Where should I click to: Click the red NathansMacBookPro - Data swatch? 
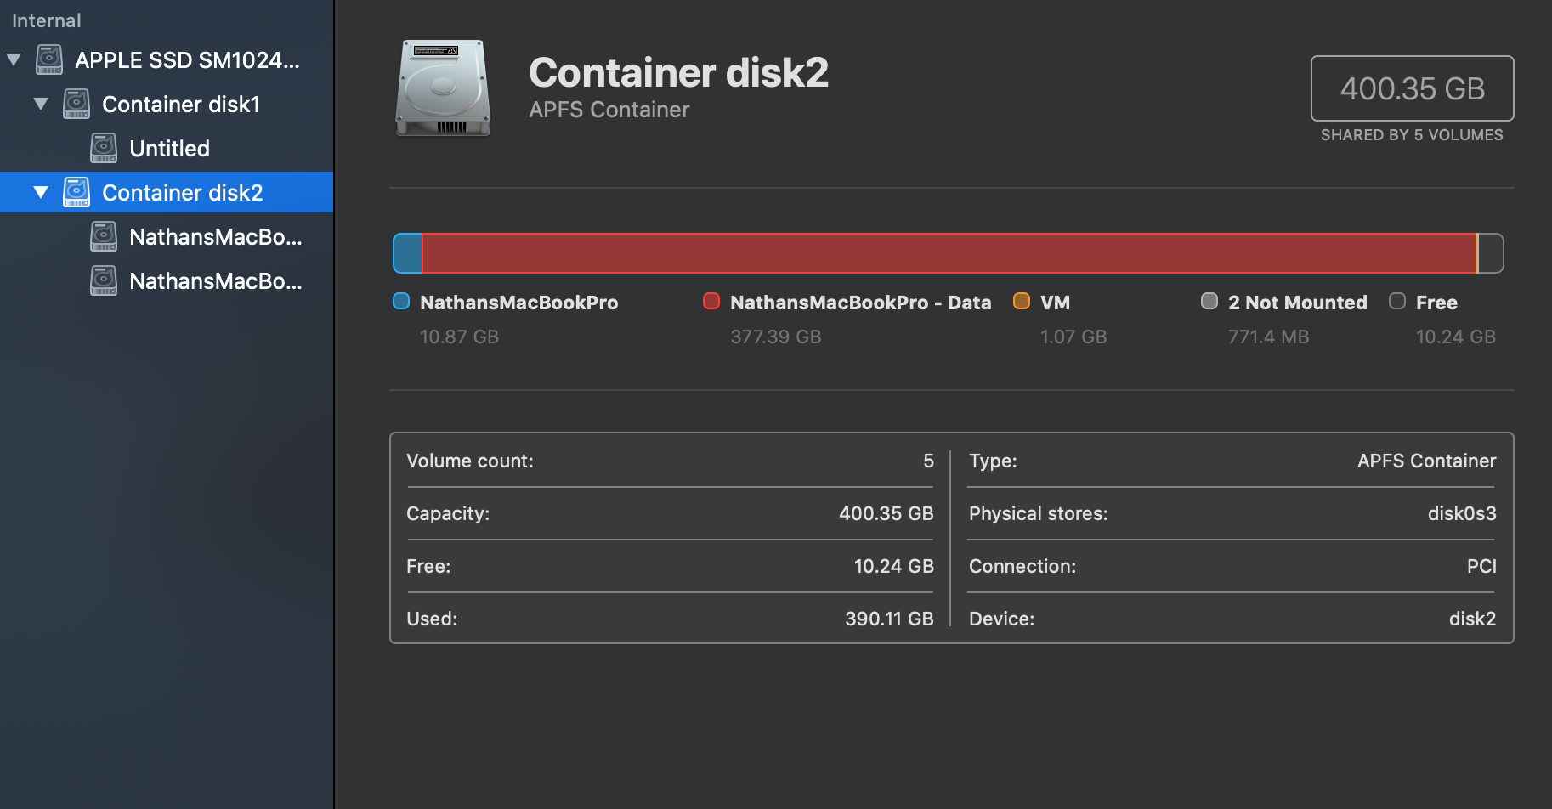711,302
